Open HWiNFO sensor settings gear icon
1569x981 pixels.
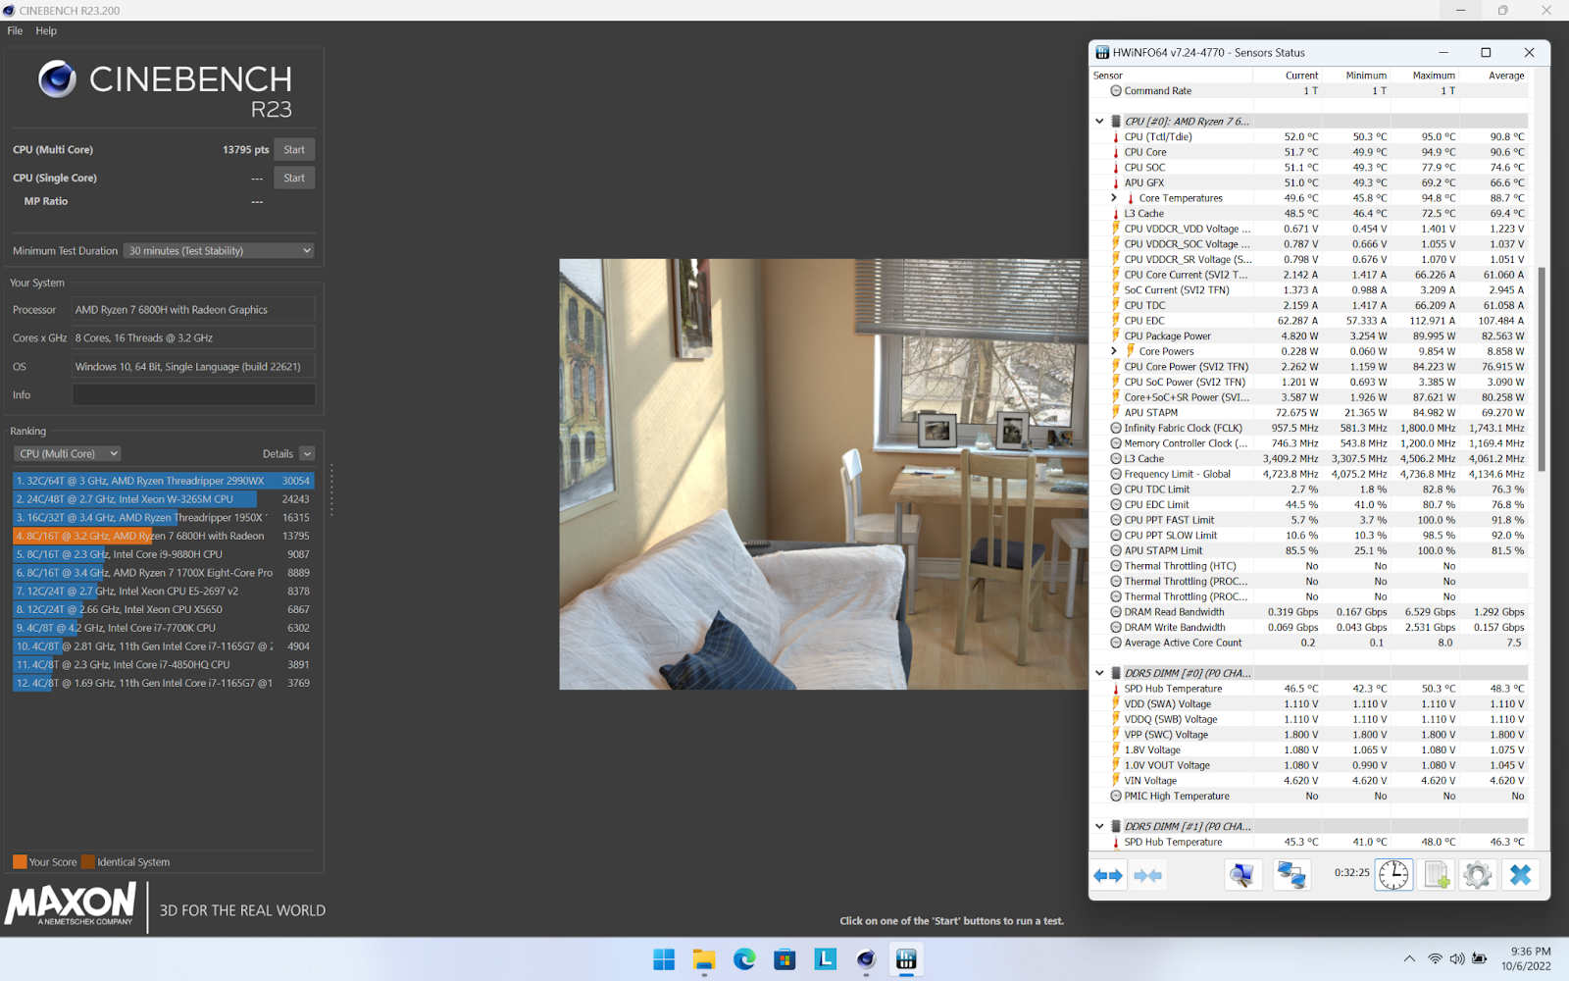tap(1478, 875)
